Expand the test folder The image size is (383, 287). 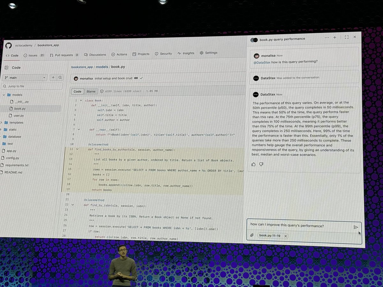[8, 144]
